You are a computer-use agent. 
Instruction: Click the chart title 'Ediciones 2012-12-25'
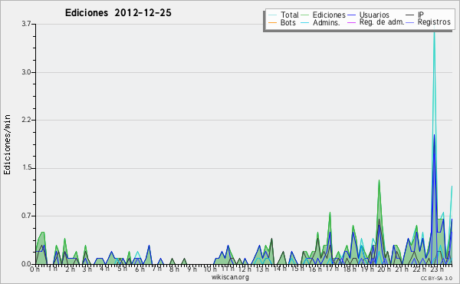tap(118, 13)
